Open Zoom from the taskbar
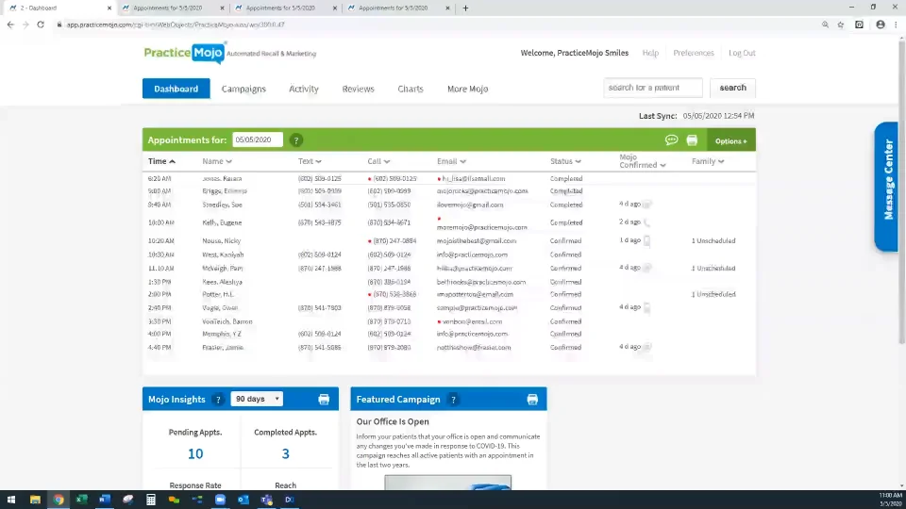Viewport: 906px width, 509px height. click(x=220, y=500)
